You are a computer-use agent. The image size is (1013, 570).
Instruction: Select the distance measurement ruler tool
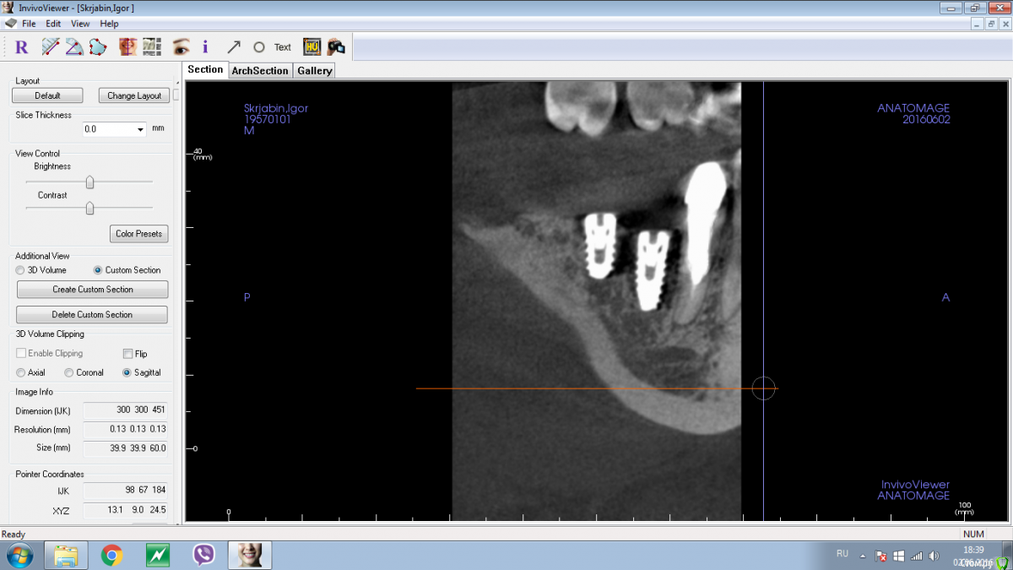coord(51,47)
